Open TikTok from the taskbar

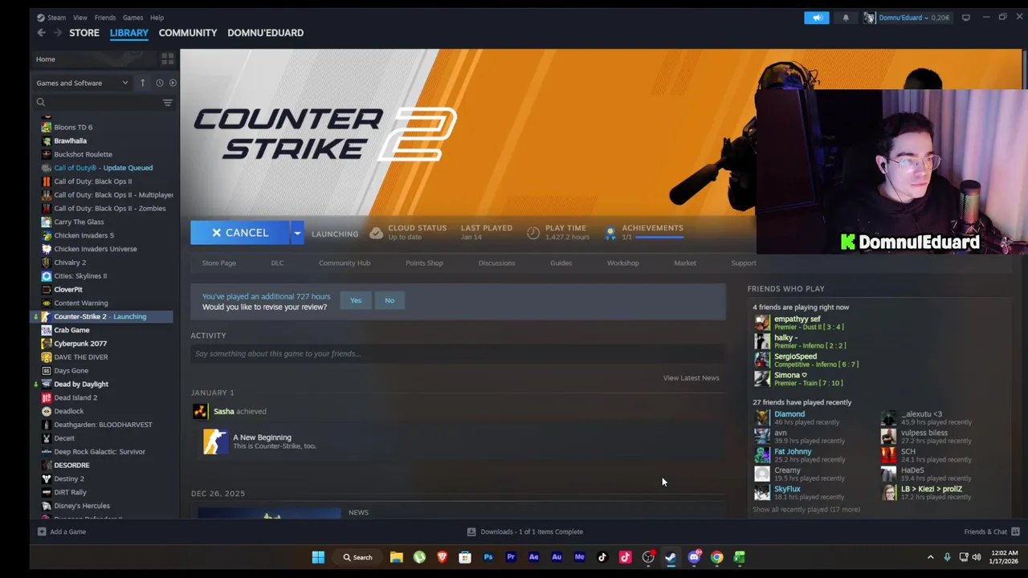[x=602, y=557]
